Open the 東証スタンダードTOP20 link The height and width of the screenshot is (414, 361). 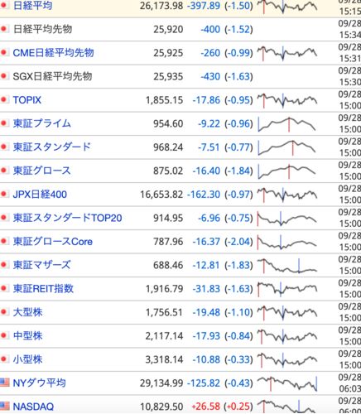pyautogui.click(x=67, y=218)
